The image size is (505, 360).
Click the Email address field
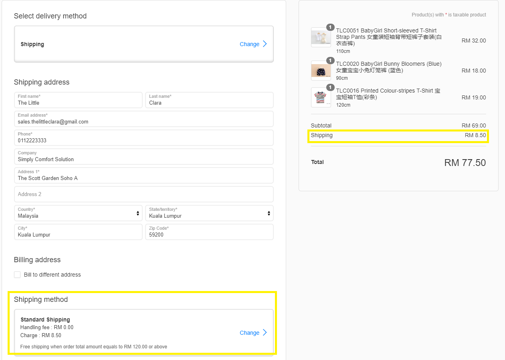[x=144, y=119]
